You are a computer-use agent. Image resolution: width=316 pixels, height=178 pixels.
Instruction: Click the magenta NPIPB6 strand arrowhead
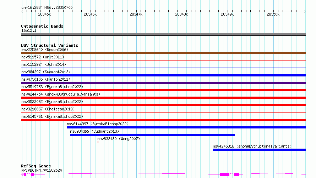(22, 174)
